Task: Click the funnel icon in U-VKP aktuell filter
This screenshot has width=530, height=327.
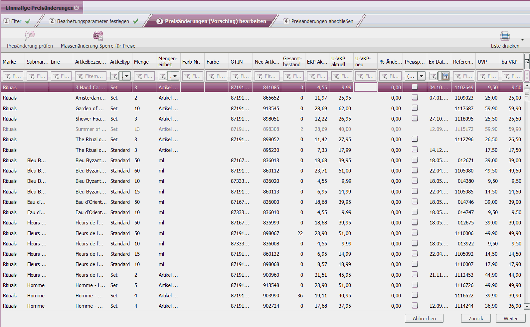Action: tap(336, 76)
